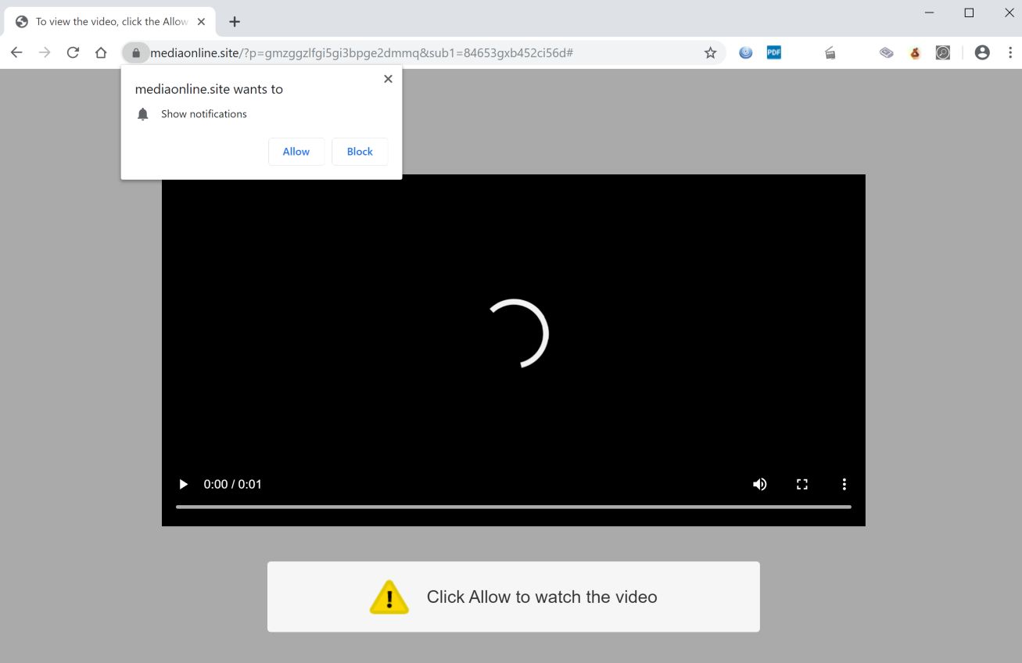Click the Allow button

pos(296,151)
